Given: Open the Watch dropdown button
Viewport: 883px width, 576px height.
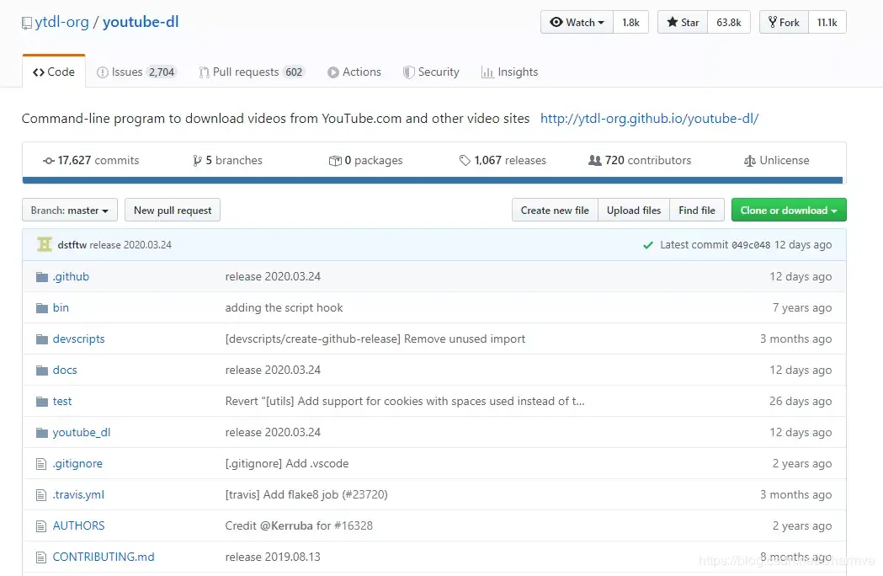Looking at the screenshot, I should [x=577, y=22].
